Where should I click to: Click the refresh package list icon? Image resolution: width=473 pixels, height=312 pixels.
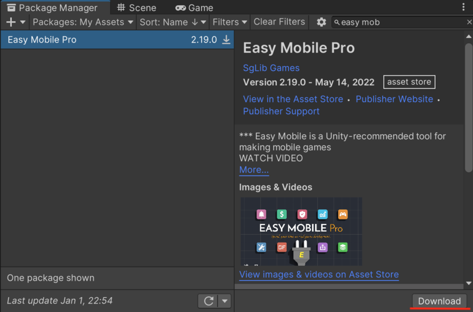(x=209, y=301)
